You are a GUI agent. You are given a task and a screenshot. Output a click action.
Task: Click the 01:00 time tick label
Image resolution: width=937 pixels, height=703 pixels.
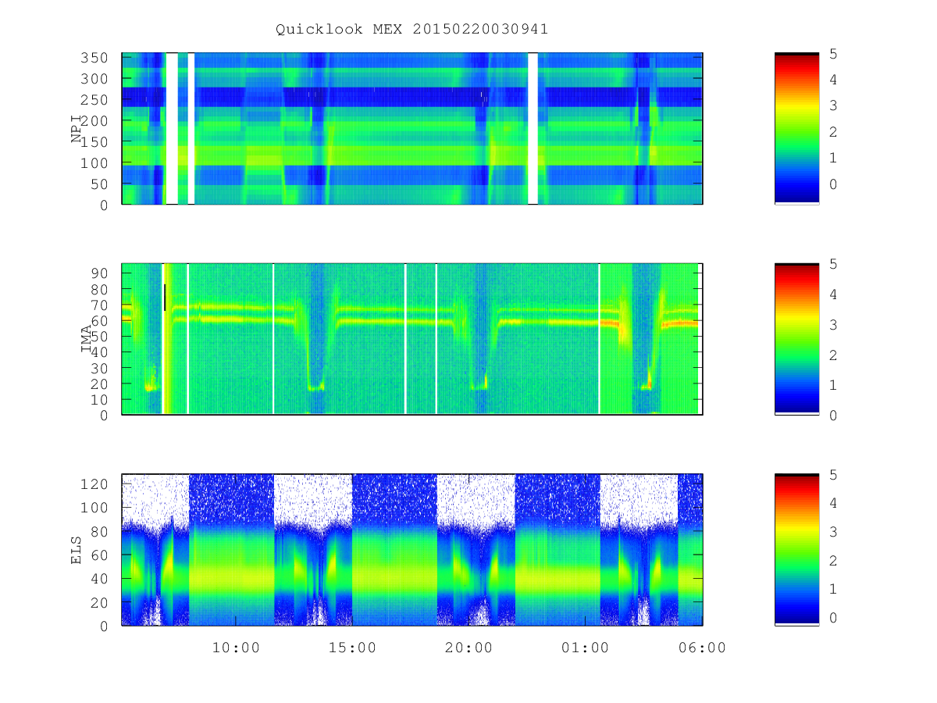coord(586,648)
